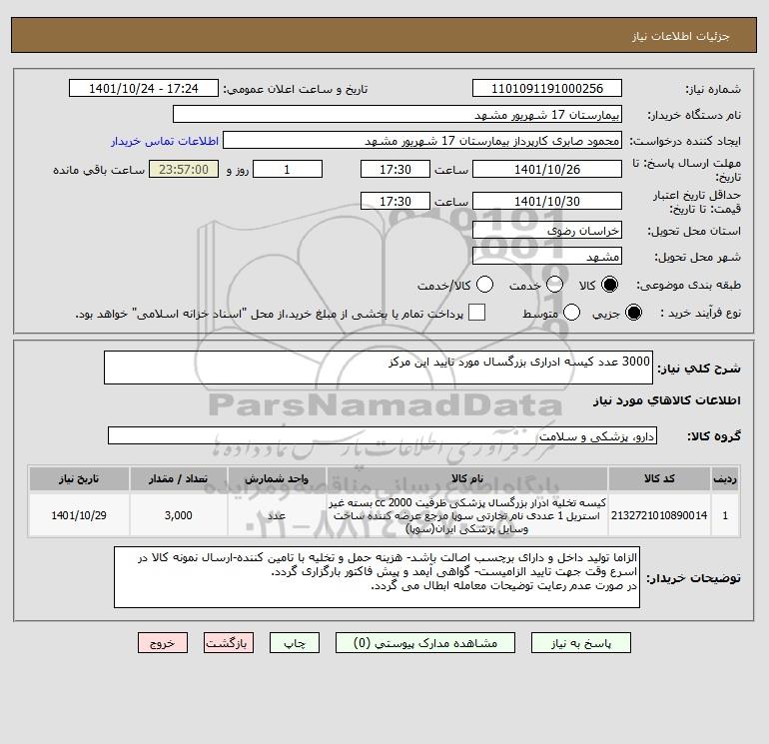Click the نام کالا column header
The image size is (769, 744).
tap(467, 478)
